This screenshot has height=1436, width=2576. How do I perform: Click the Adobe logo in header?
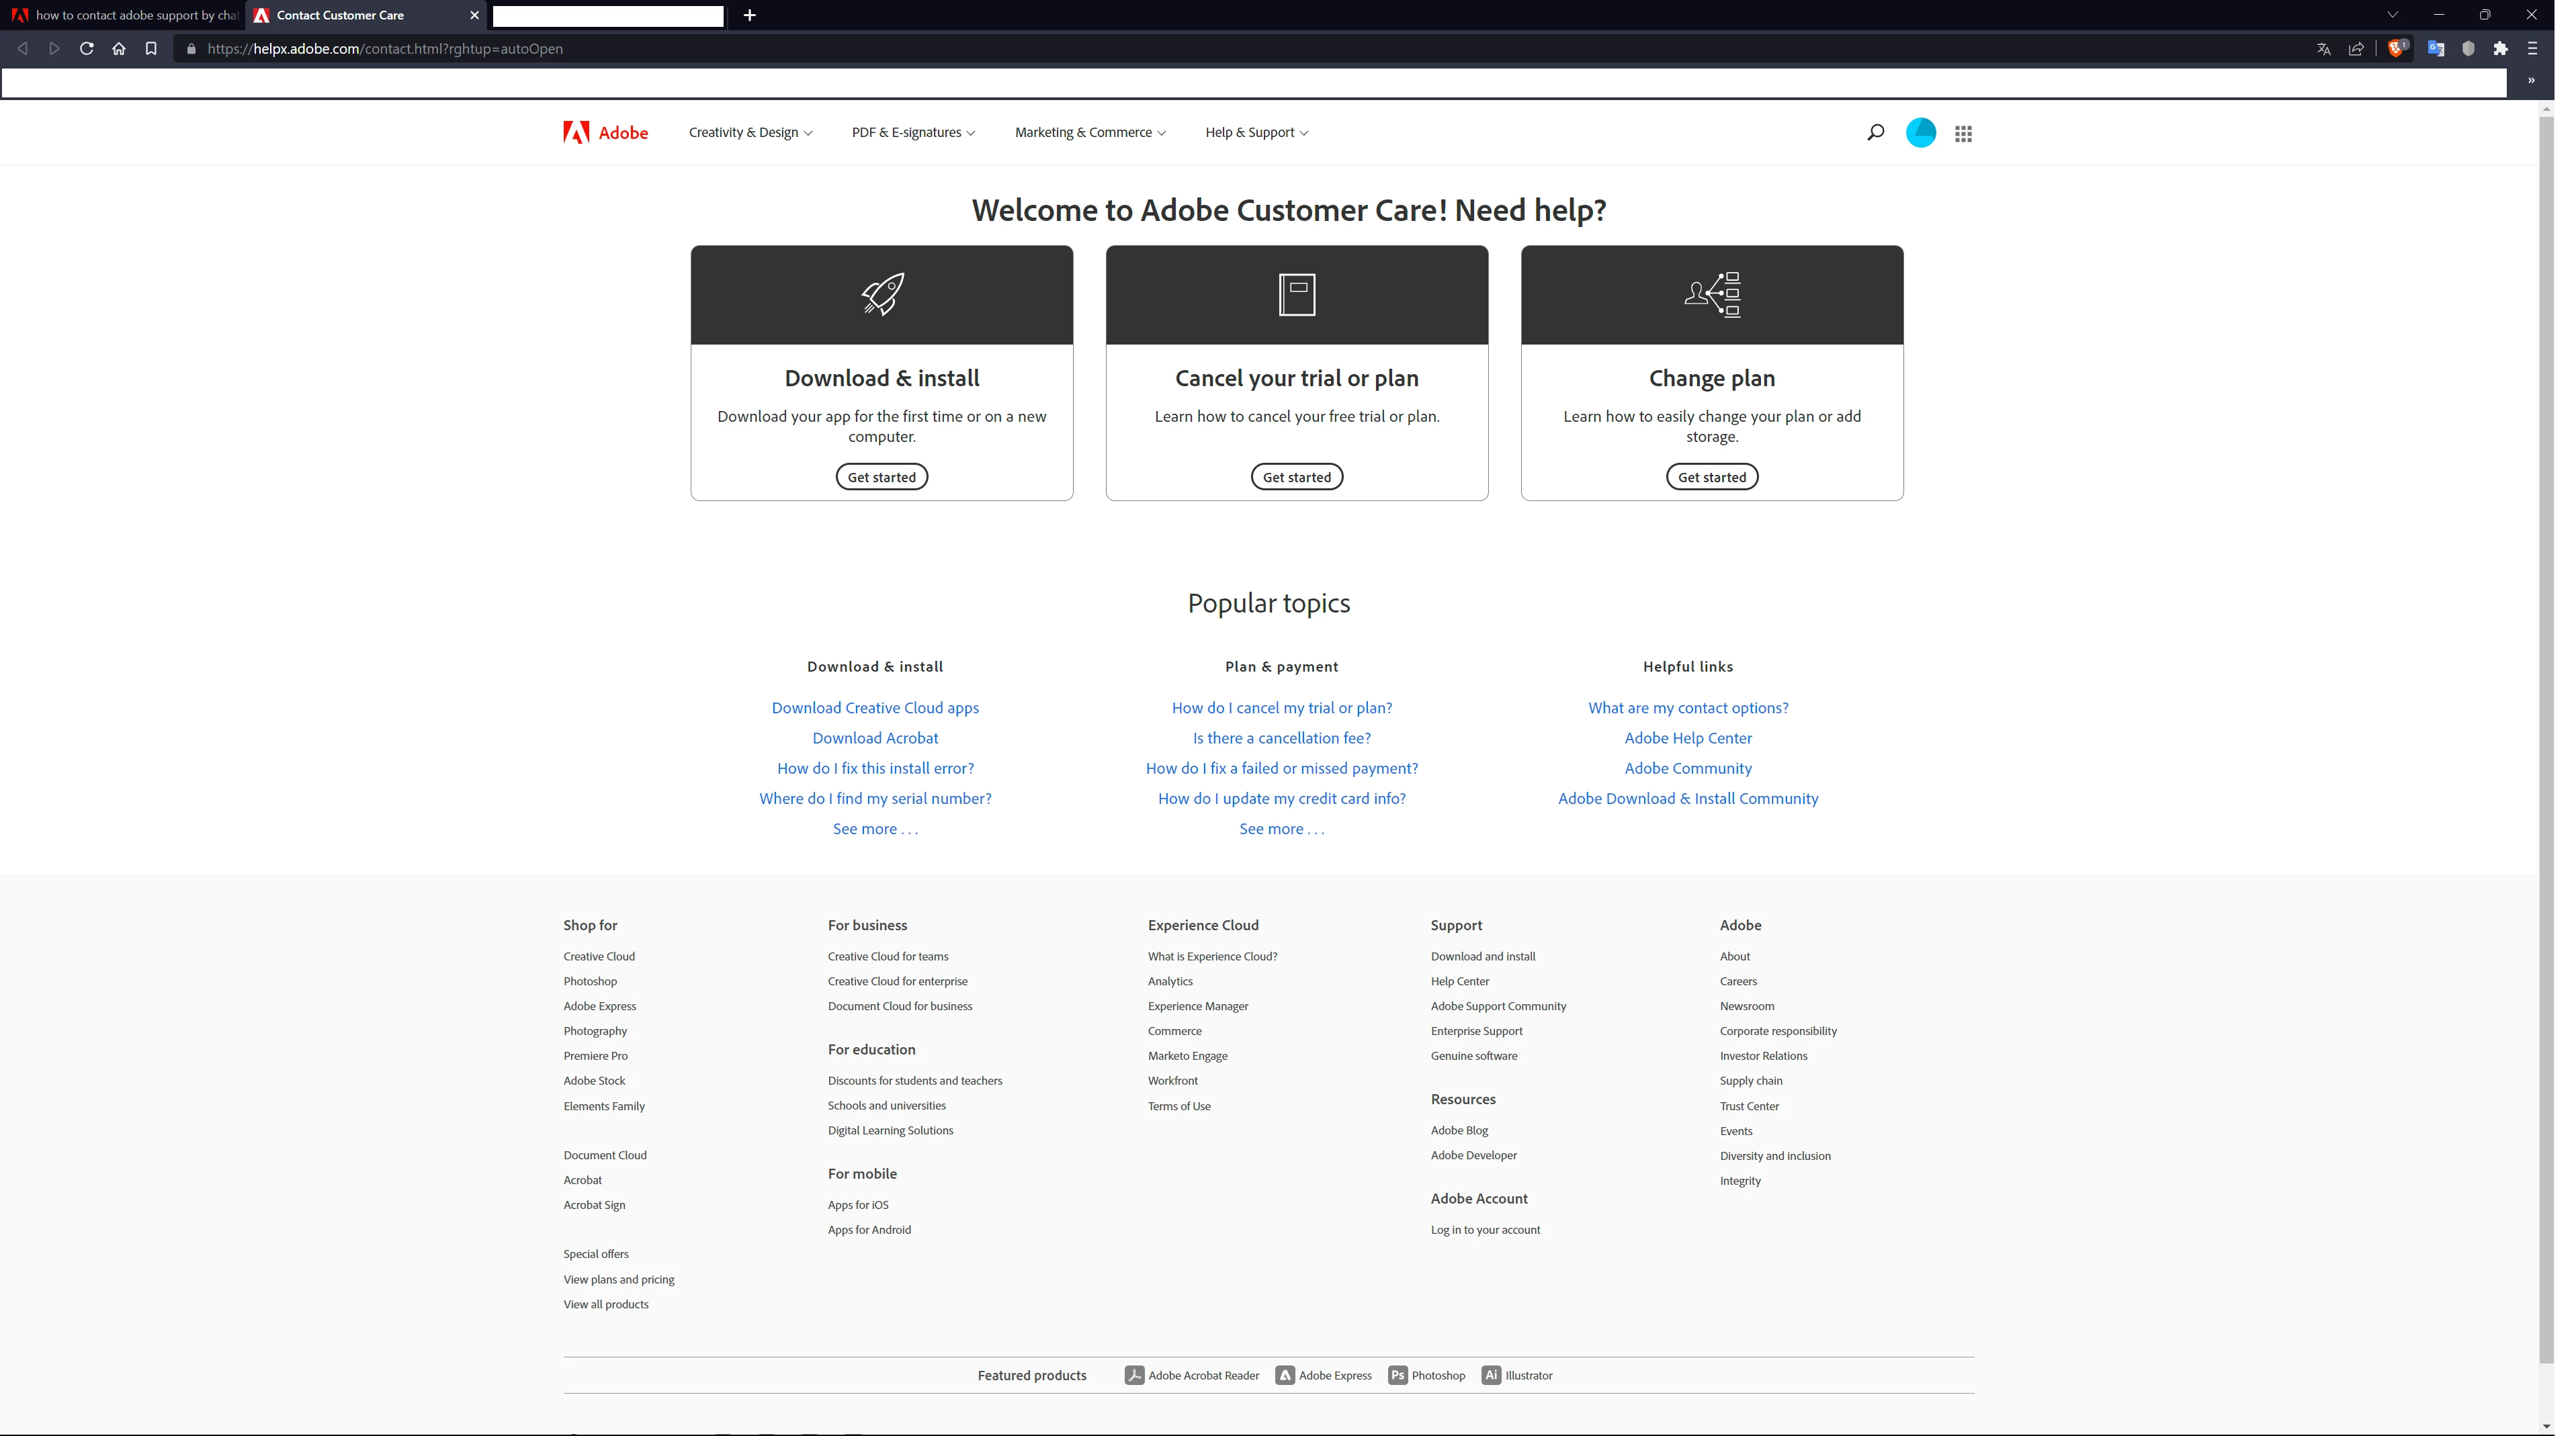(605, 132)
